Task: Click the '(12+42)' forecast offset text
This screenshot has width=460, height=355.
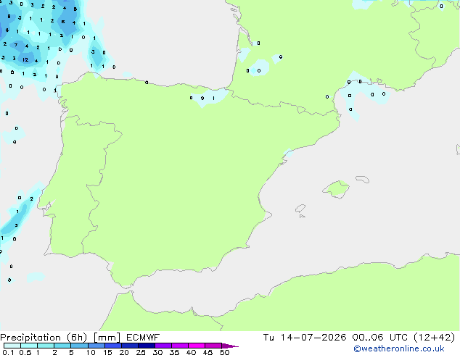Action: (434, 338)
